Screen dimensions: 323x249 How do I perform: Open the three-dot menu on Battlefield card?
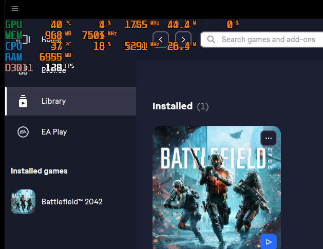click(269, 138)
